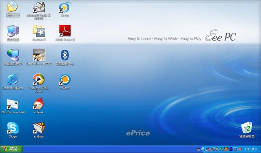Click the green safely remove hardware tray icon
The height and width of the screenshot is (153, 261).
[x=221, y=149]
